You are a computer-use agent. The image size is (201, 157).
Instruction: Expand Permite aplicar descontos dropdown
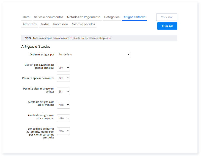64,78
